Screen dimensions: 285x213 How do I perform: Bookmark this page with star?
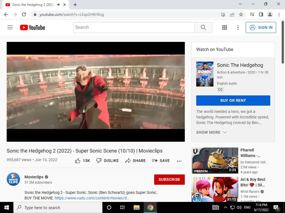[x=241, y=14]
